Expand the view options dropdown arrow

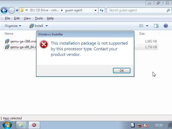tap(147, 26)
